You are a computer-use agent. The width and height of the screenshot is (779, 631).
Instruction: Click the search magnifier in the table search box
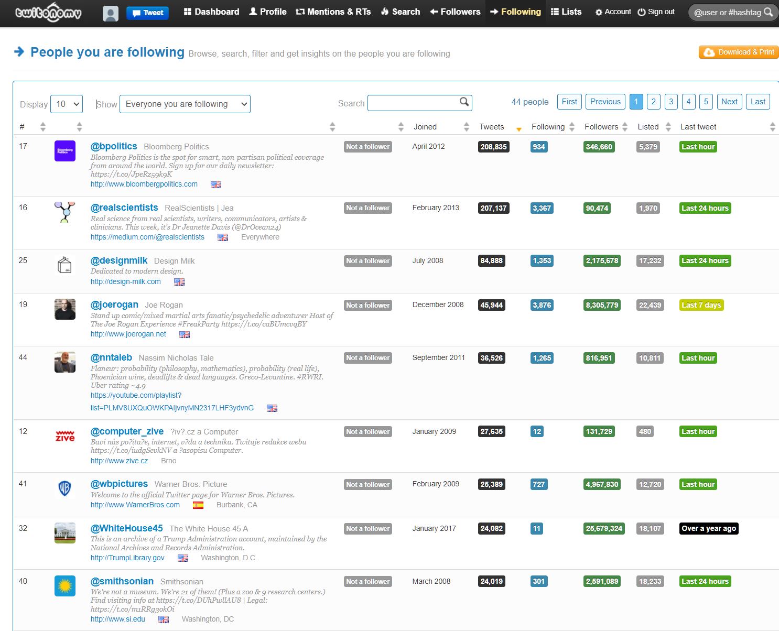click(464, 102)
